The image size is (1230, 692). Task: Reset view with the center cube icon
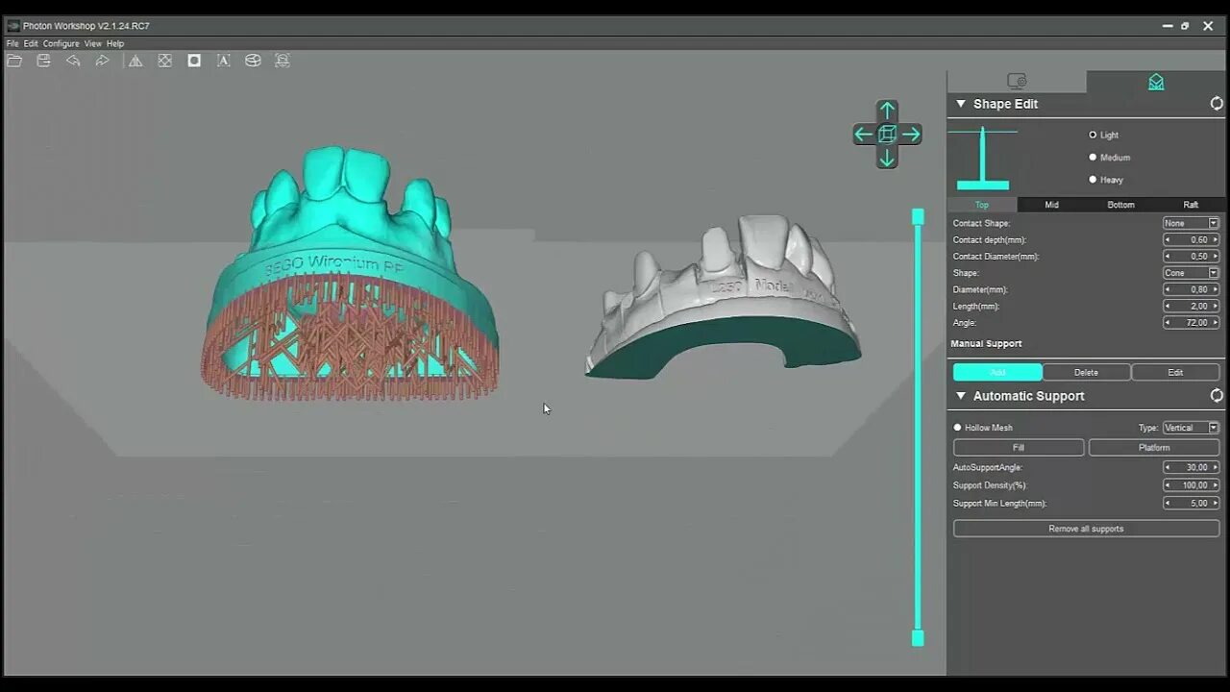pos(887,135)
